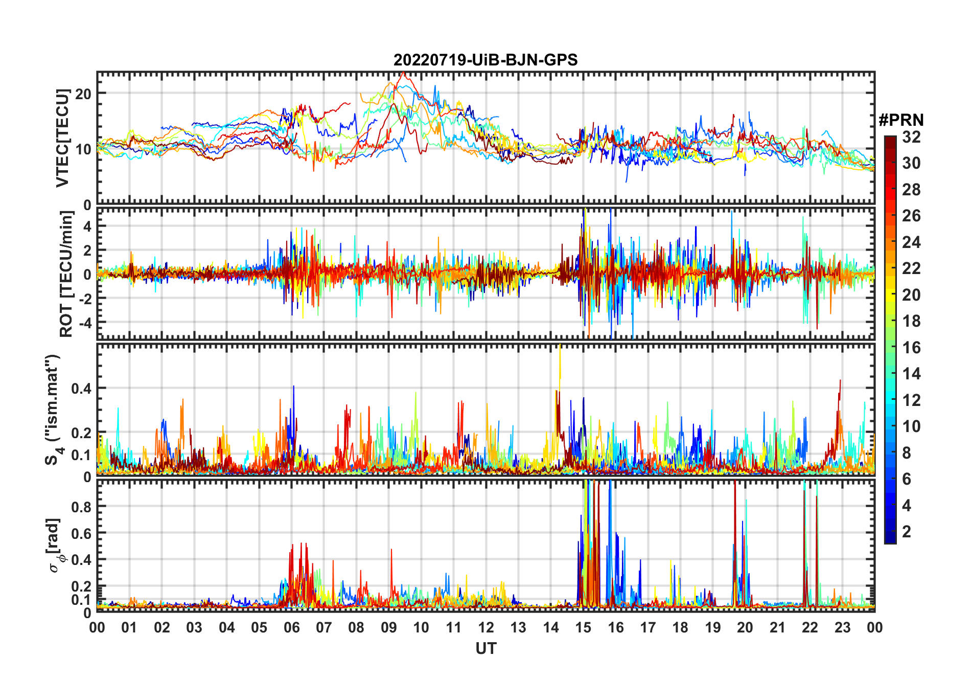Click the 4 tick on the ROT axis
The width and height of the screenshot is (972, 680).
coord(87,226)
